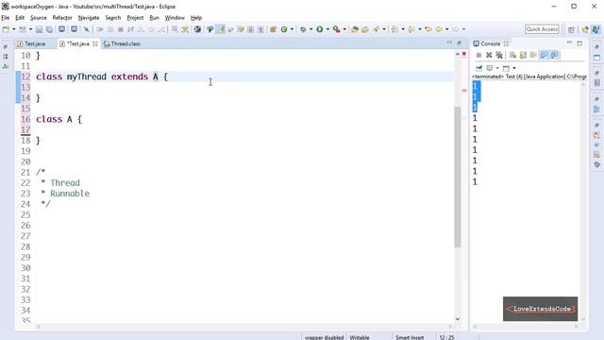
Task: Click the Back navigation arrow icon
Action: pyautogui.click(x=439, y=29)
